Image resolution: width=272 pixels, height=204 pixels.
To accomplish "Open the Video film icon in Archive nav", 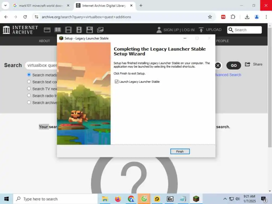I will coord(68,30).
